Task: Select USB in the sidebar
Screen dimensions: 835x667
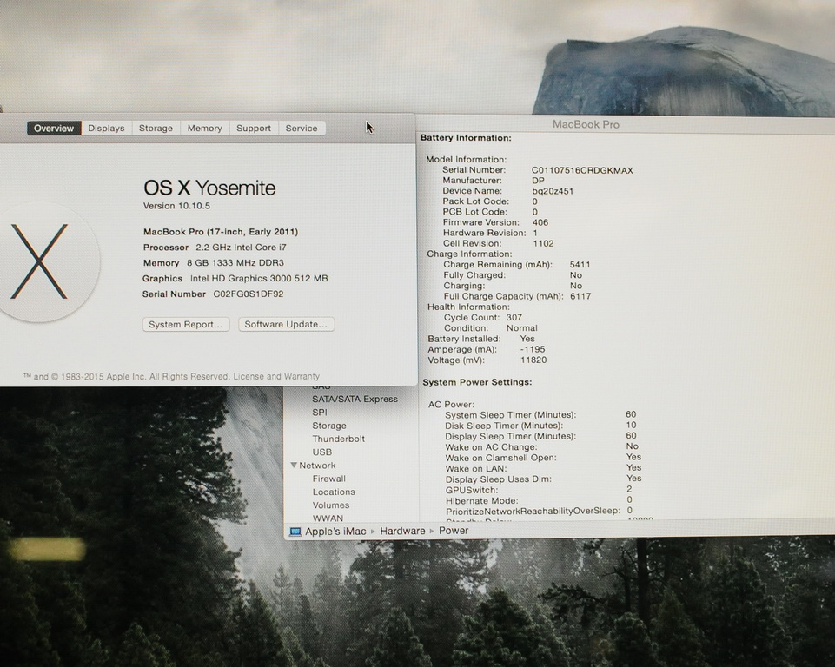Action: click(321, 452)
